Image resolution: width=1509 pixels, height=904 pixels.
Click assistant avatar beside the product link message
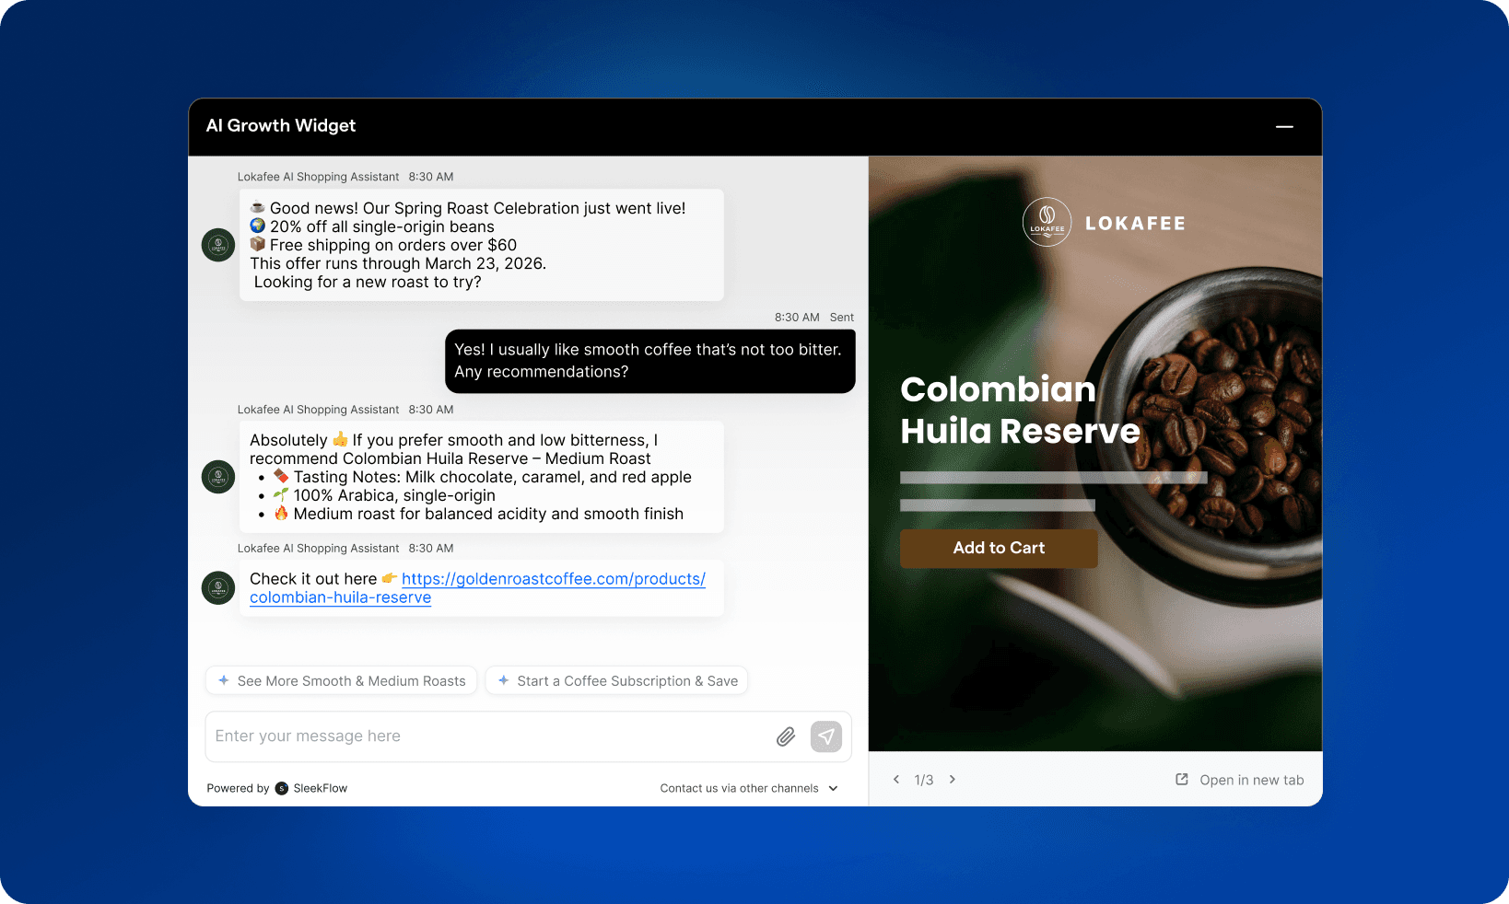[218, 588]
